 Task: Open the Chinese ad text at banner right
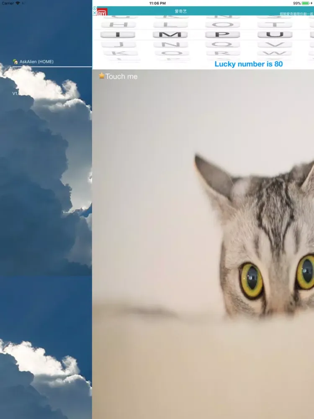pos(296,14)
